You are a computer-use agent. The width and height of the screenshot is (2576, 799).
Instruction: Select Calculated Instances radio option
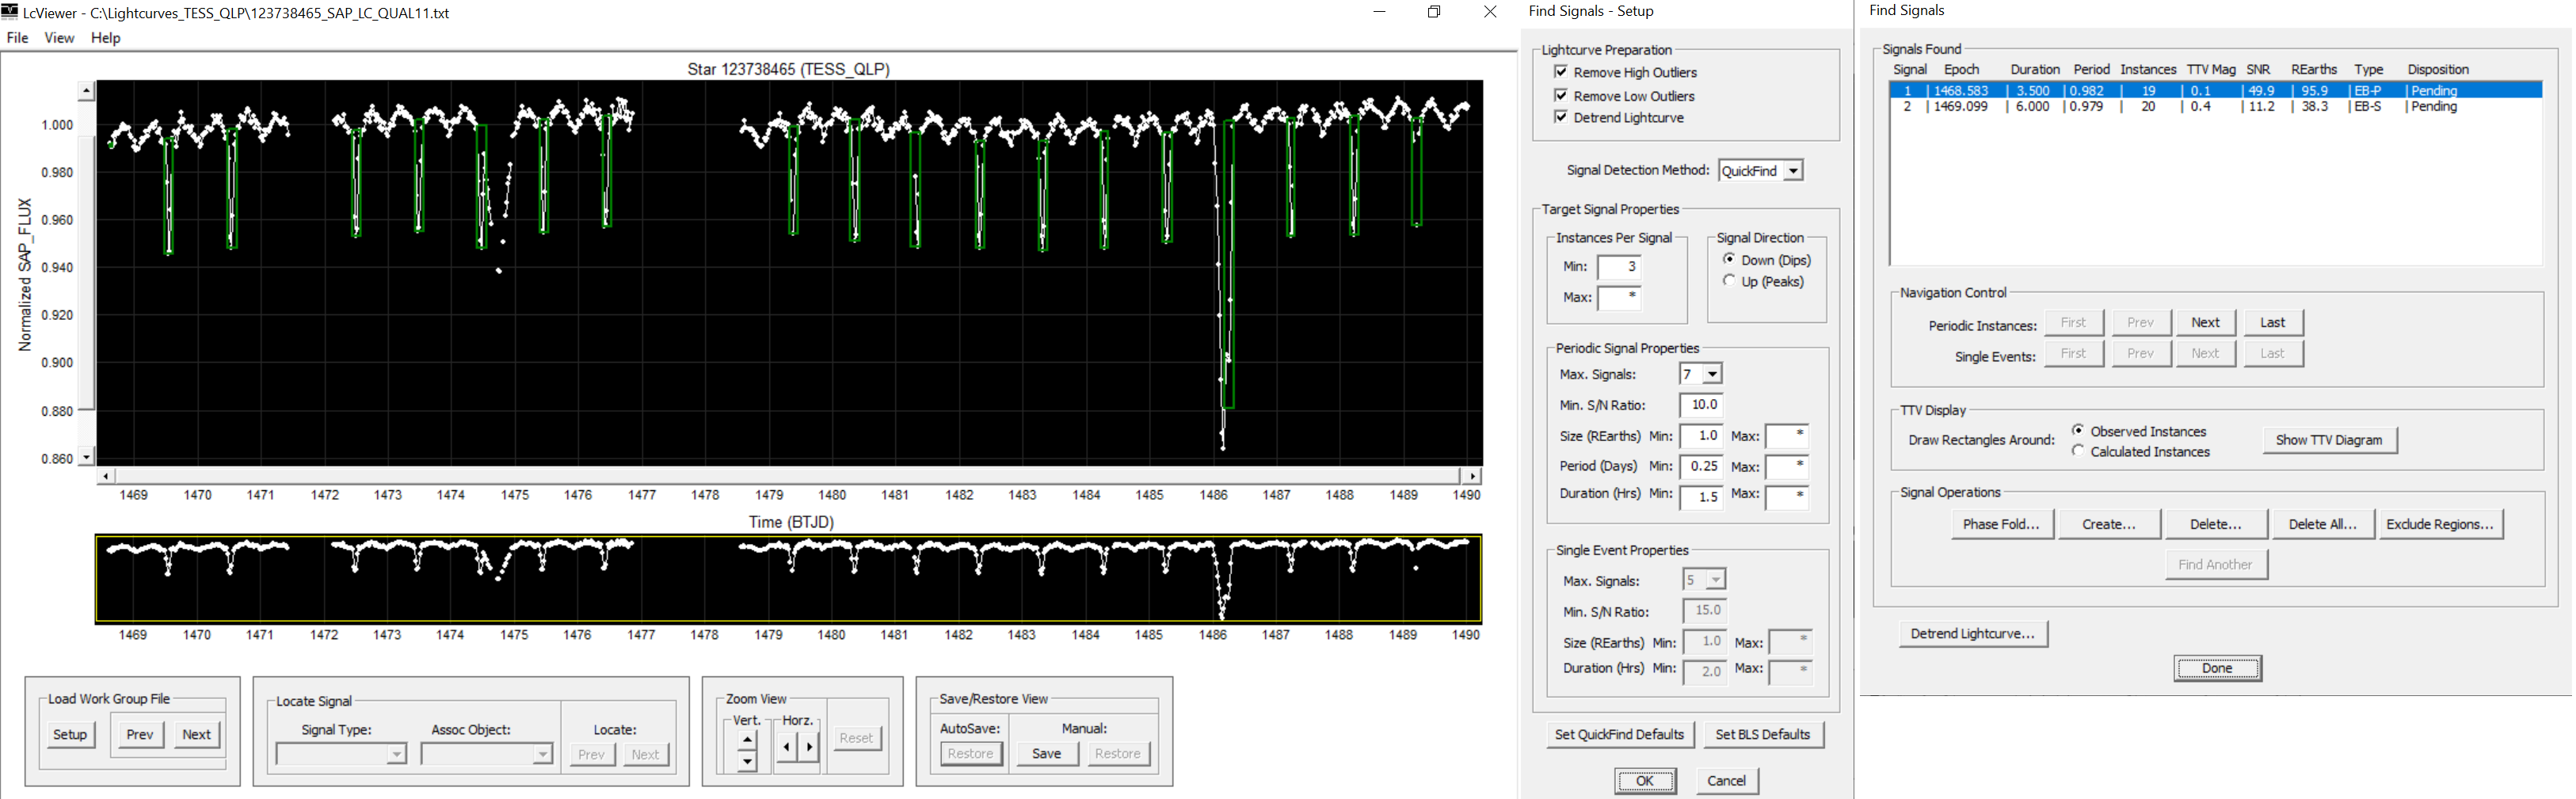pos(2078,451)
